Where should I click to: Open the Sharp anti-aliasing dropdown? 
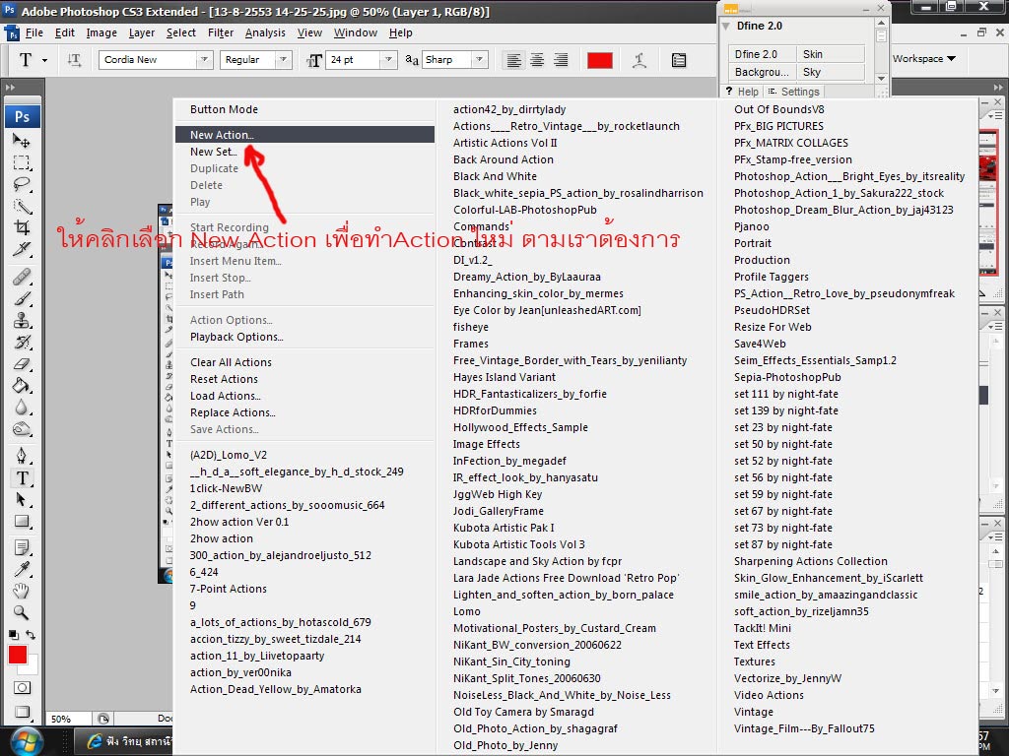pyautogui.click(x=480, y=60)
